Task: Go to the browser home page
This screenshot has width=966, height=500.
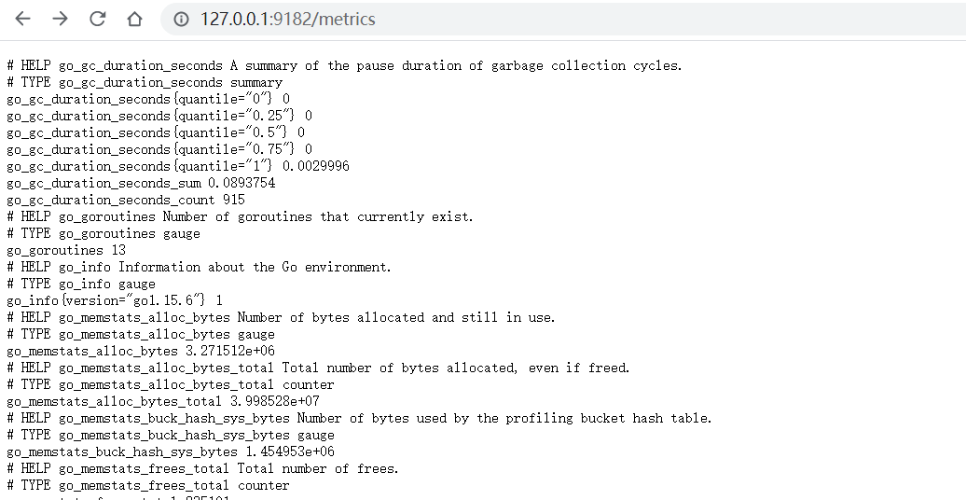Action: pos(134,19)
